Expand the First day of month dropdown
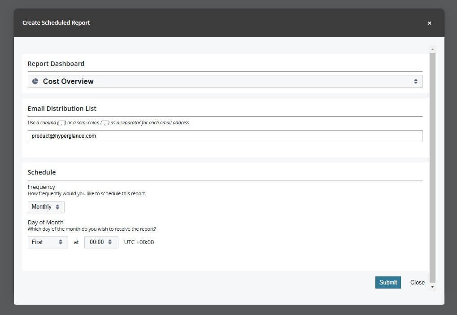Screen dimensions: 457x315 48,242
